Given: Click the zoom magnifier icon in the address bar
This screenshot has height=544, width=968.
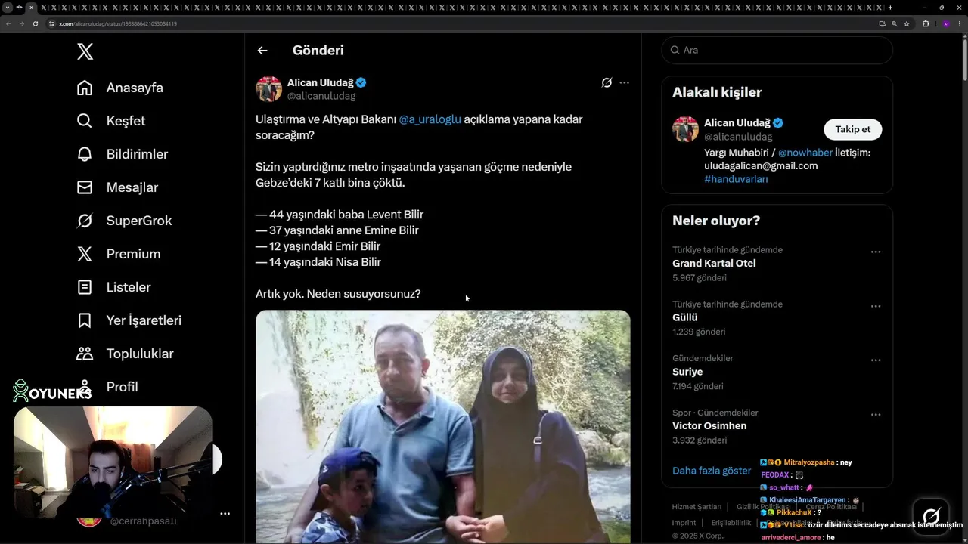Looking at the screenshot, I should [894, 23].
